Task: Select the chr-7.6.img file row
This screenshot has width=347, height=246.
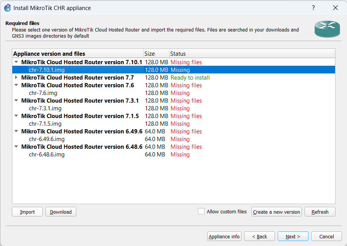Action: click(x=174, y=93)
